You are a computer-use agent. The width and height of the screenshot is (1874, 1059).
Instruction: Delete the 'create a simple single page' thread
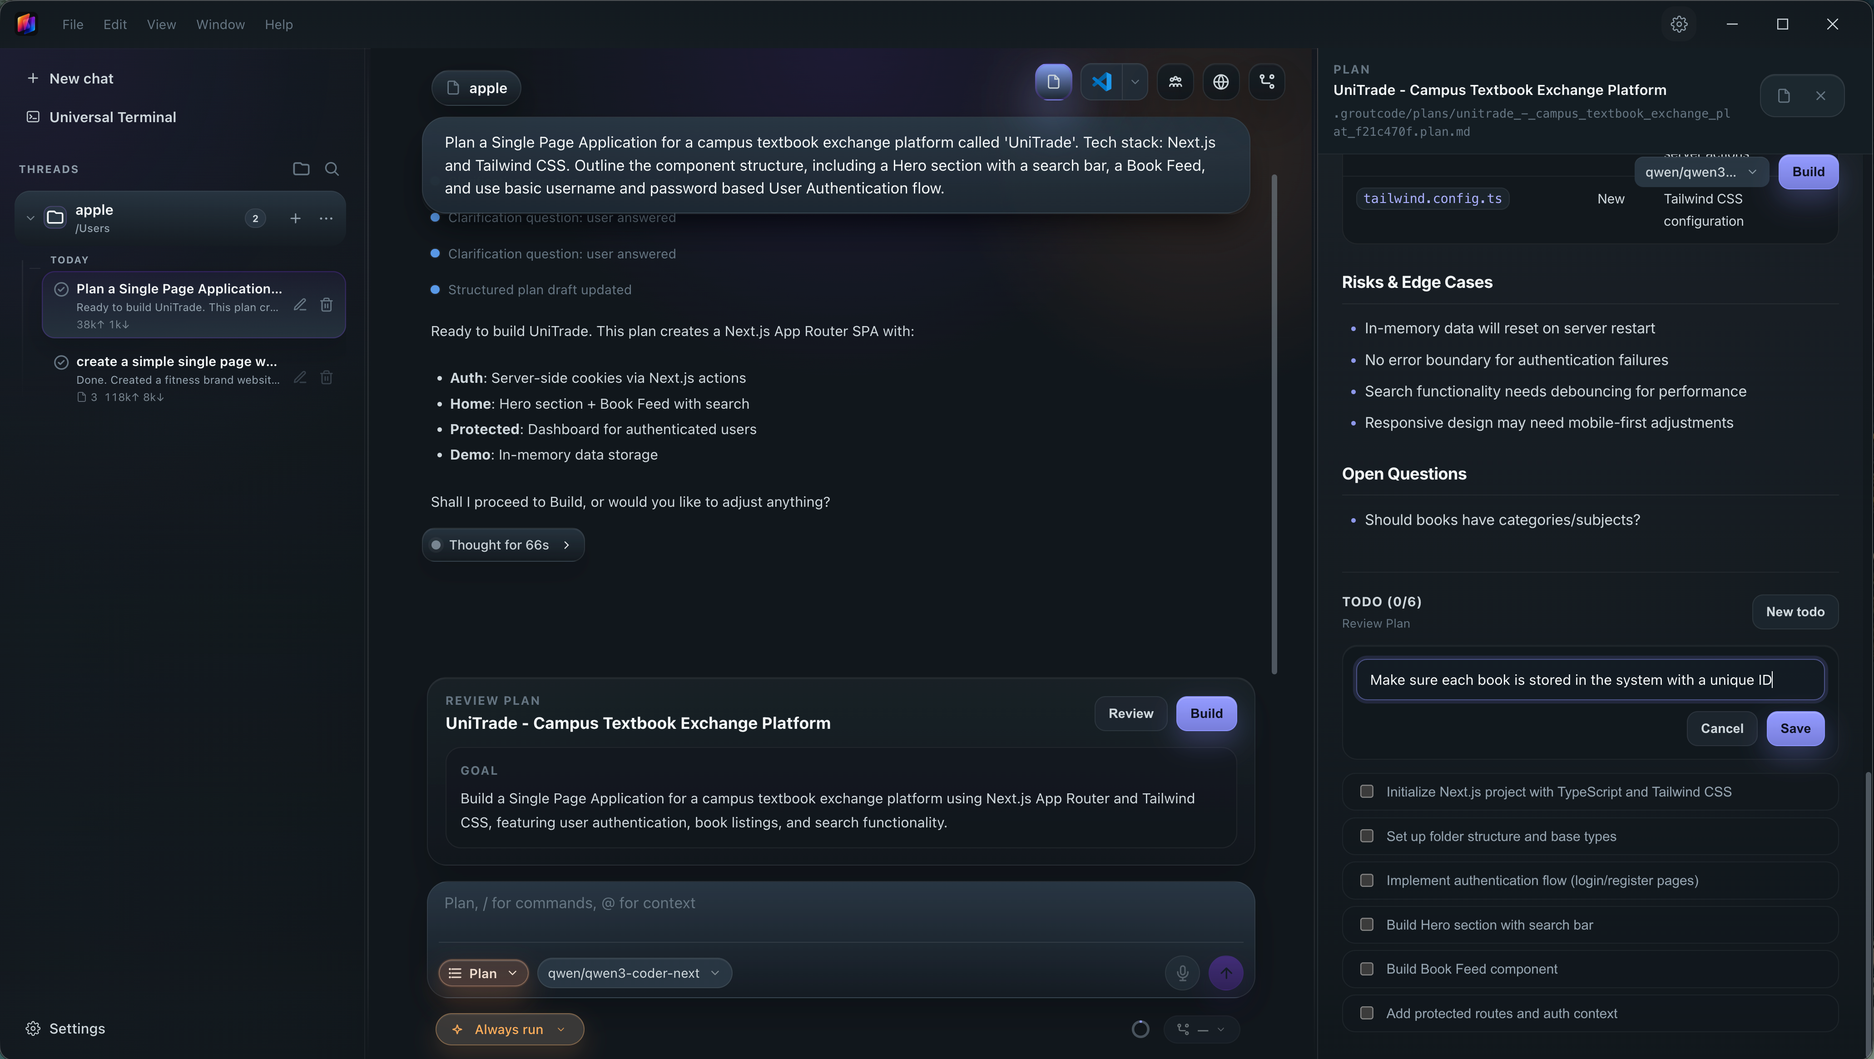tap(327, 377)
